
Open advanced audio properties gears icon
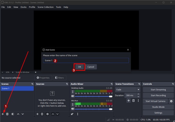72,114
